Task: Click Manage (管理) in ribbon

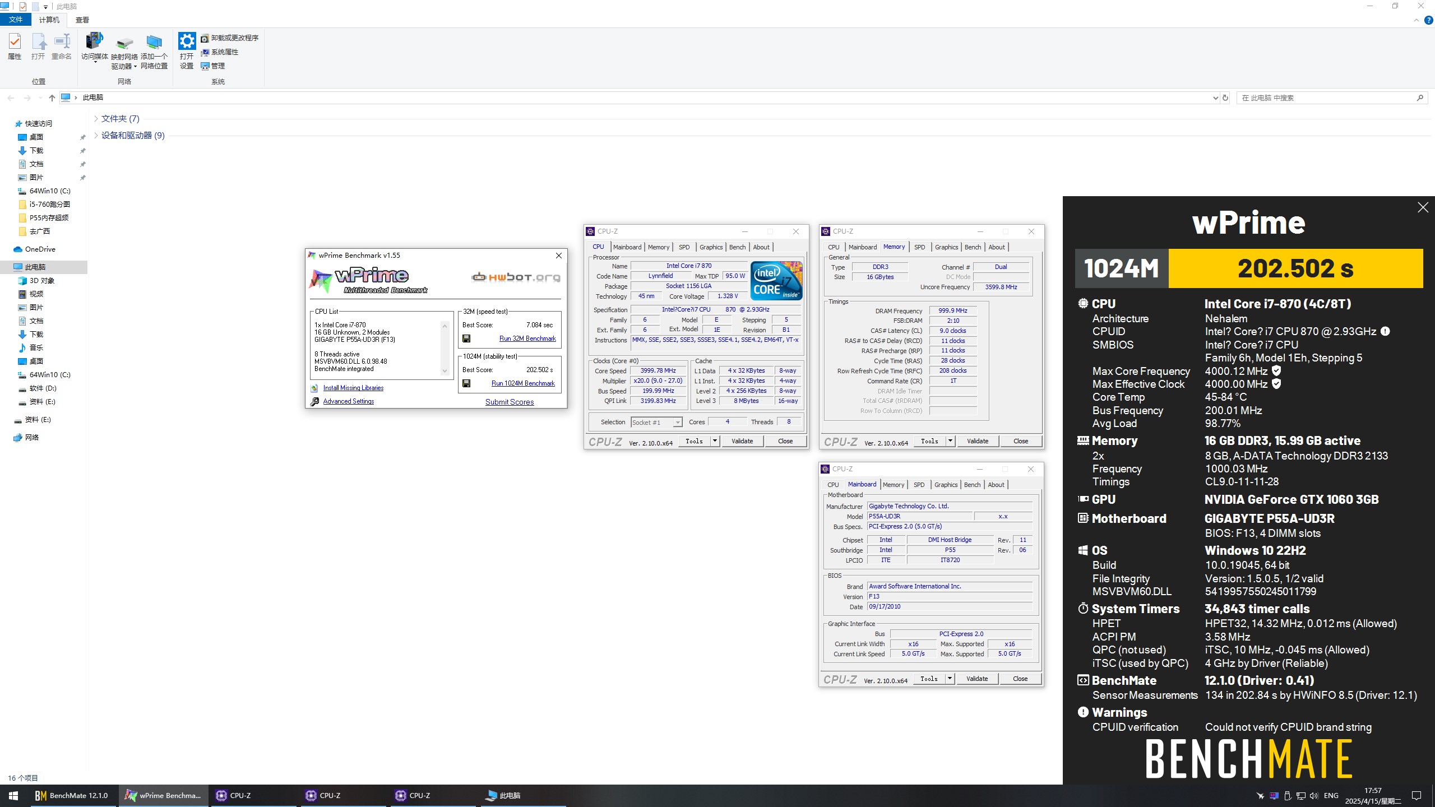Action: 213,66
